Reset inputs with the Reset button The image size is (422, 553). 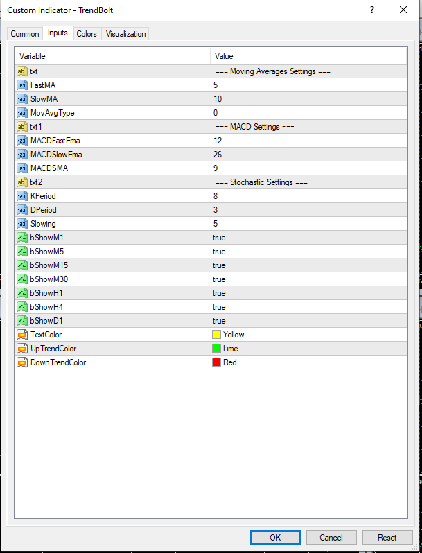pyautogui.click(x=387, y=538)
